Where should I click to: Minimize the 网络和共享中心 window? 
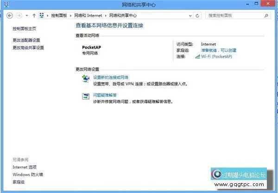pos(248,4)
